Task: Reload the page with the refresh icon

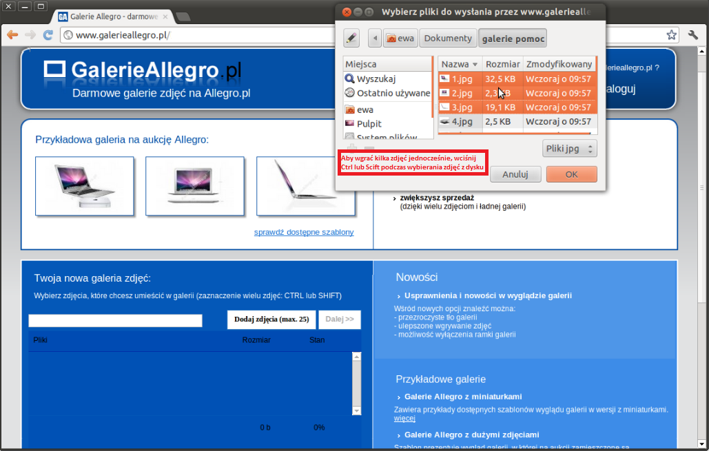Action: (x=48, y=35)
